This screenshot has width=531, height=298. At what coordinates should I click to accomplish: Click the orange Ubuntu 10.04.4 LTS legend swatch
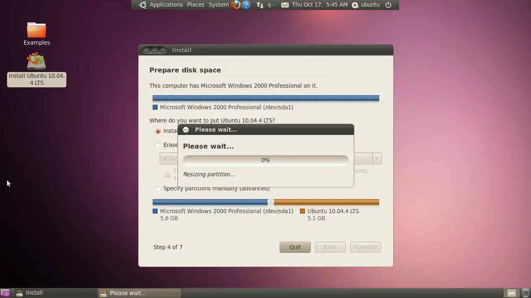click(x=302, y=211)
